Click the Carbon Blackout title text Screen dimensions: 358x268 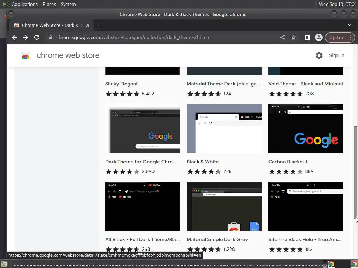[288, 162]
